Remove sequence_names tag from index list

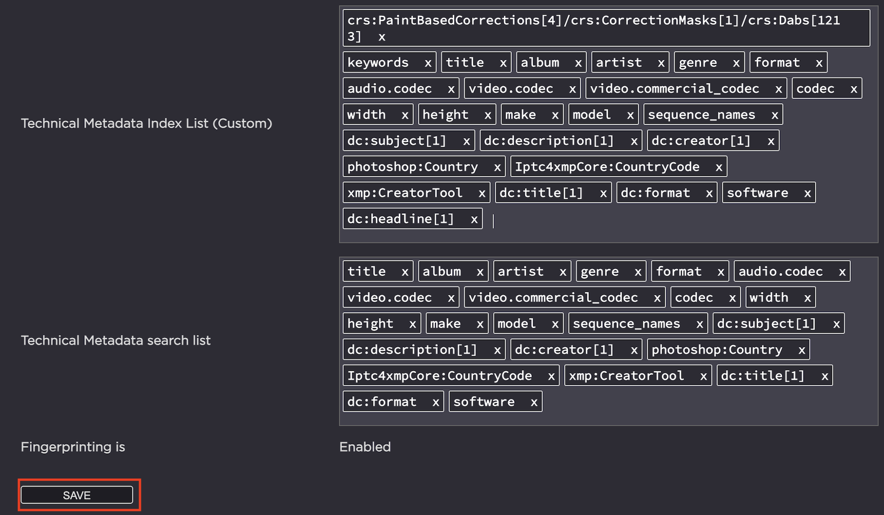774,116
